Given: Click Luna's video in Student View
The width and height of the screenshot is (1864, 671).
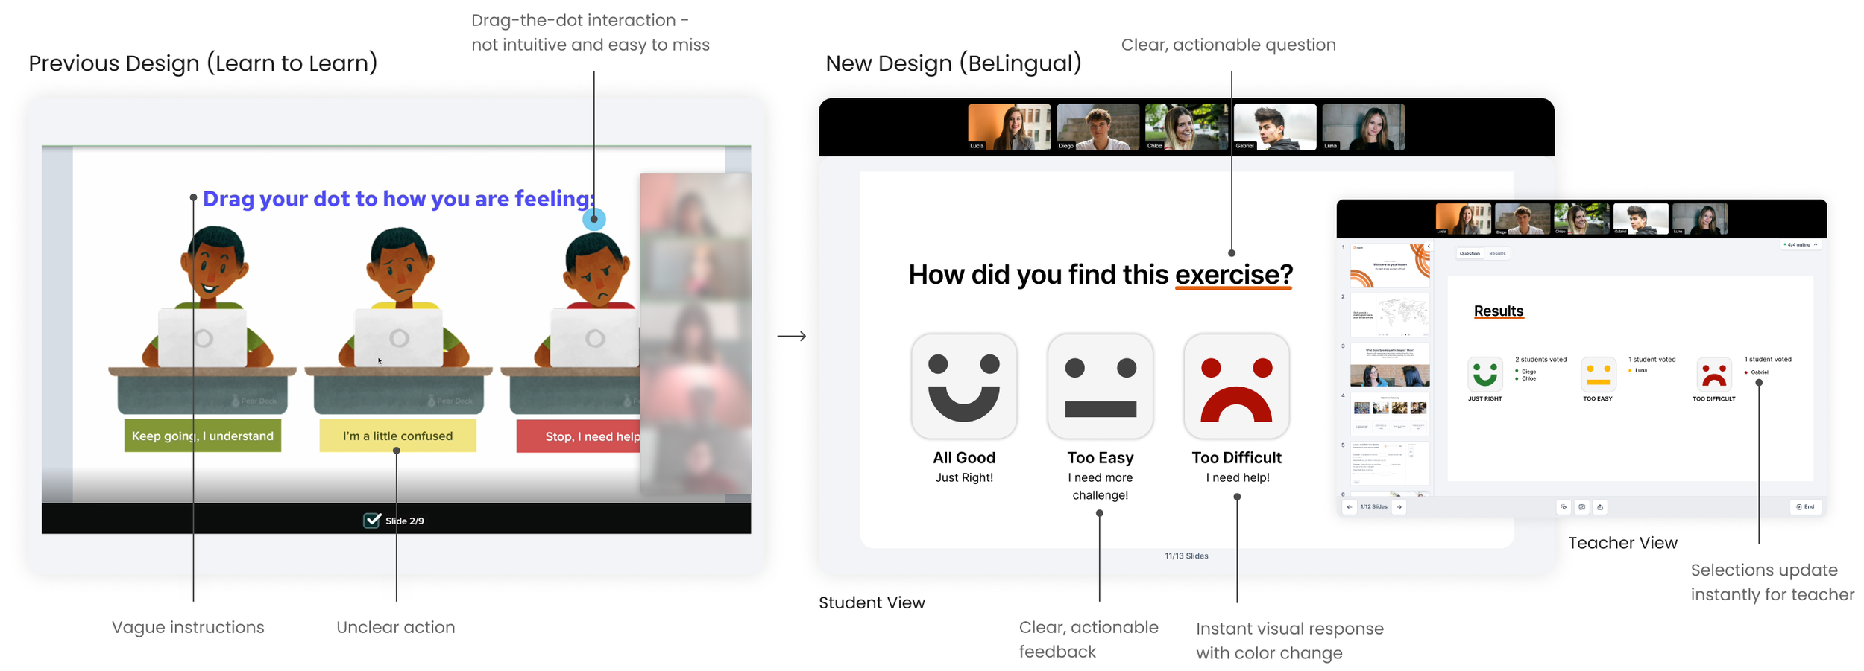Looking at the screenshot, I should pos(1363,127).
